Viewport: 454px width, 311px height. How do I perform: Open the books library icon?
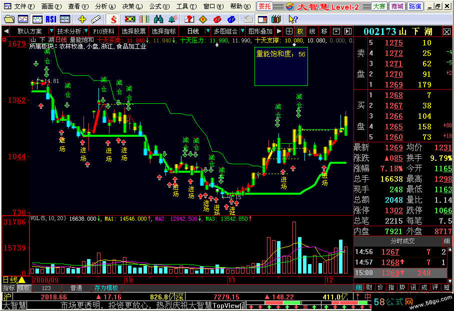tap(276, 19)
